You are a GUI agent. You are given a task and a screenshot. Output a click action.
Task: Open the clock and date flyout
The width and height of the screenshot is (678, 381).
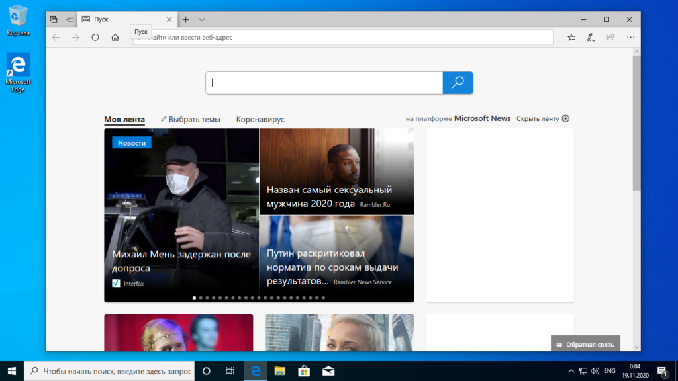click(x=635, y=371)
